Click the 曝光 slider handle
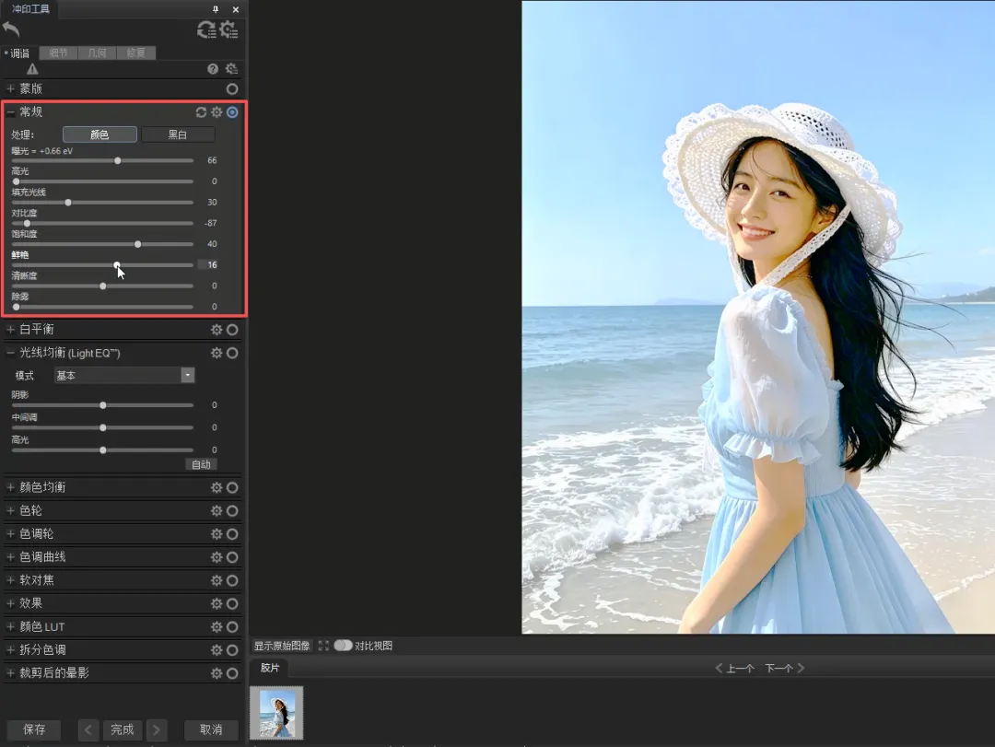The height and width of the screenshot is (747, 995). [117, 161]
